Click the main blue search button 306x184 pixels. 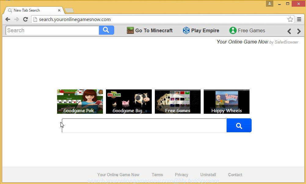coord(239,125)
